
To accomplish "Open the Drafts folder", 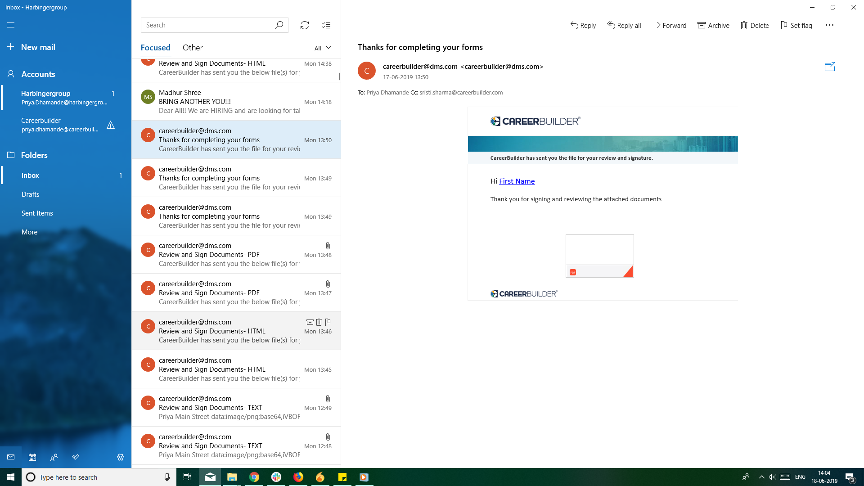I will point(66,194).
